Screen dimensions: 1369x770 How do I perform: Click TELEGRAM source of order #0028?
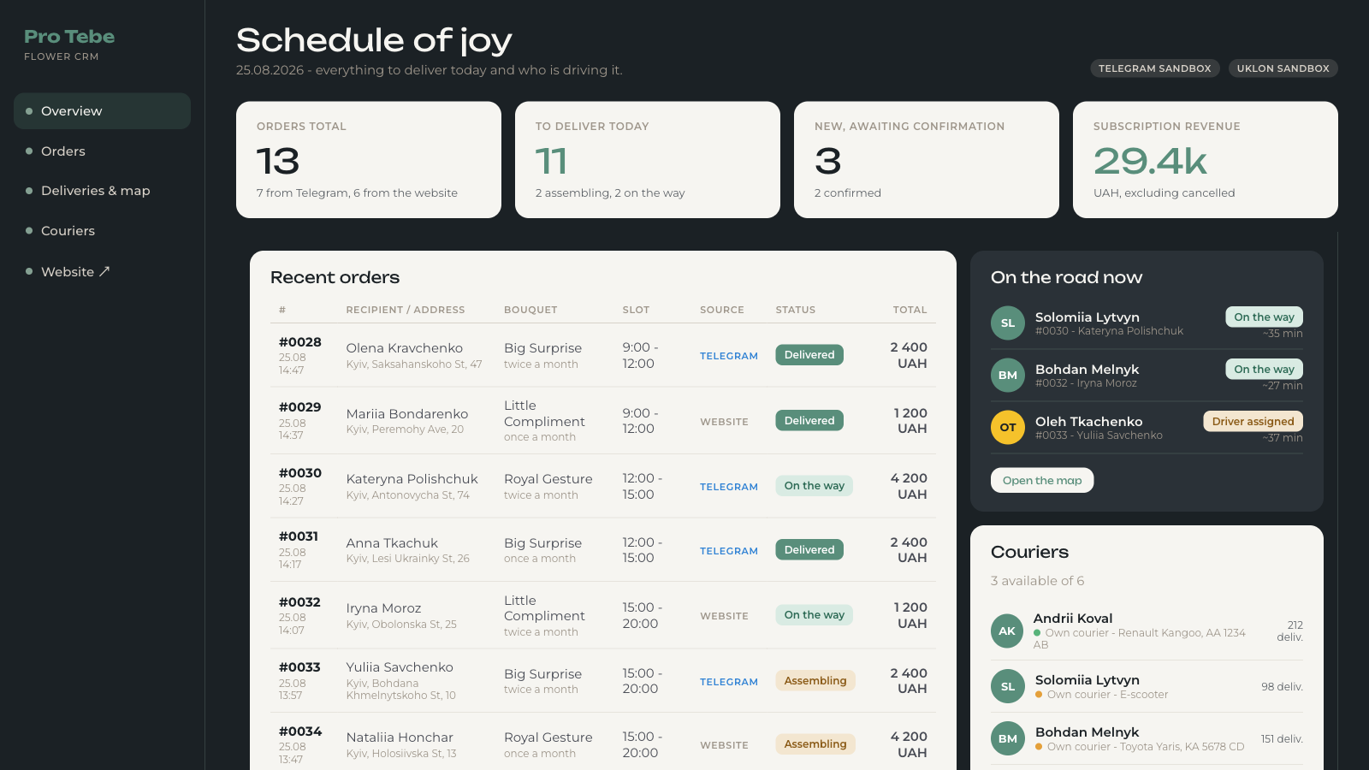[729, 356]
